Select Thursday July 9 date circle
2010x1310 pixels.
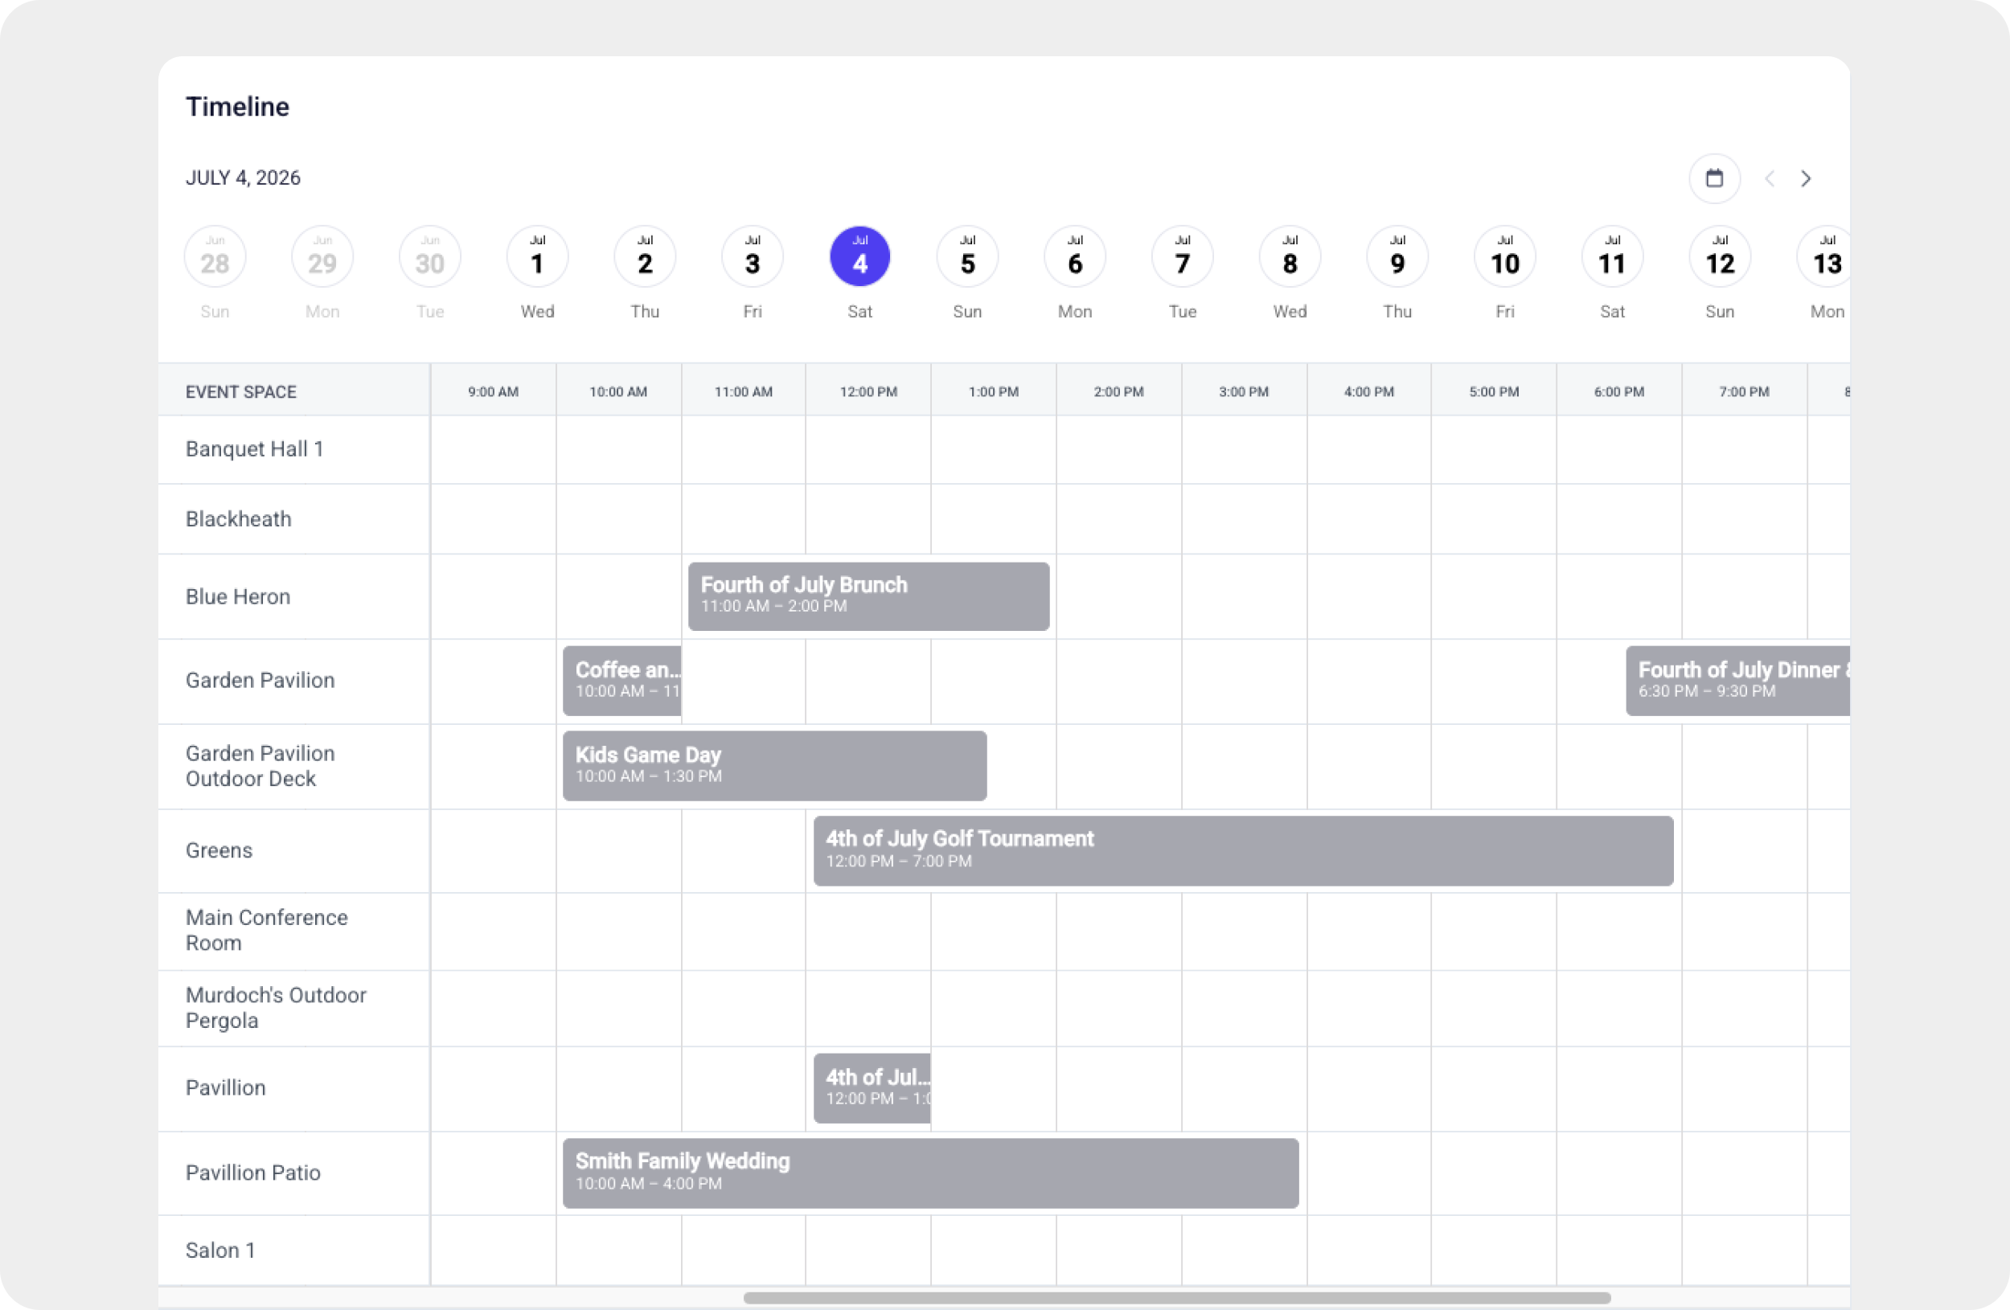[1397, 256]
